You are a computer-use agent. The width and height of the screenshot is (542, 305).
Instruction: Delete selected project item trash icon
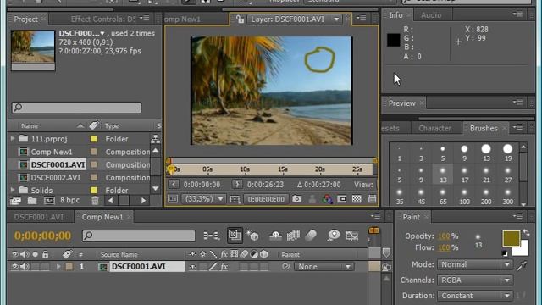(x=95, y=200)
